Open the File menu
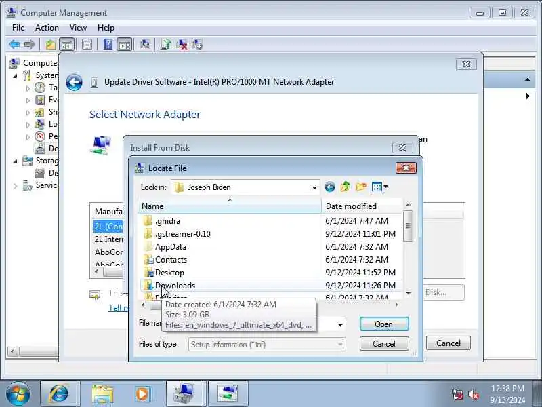 point(18,28)
